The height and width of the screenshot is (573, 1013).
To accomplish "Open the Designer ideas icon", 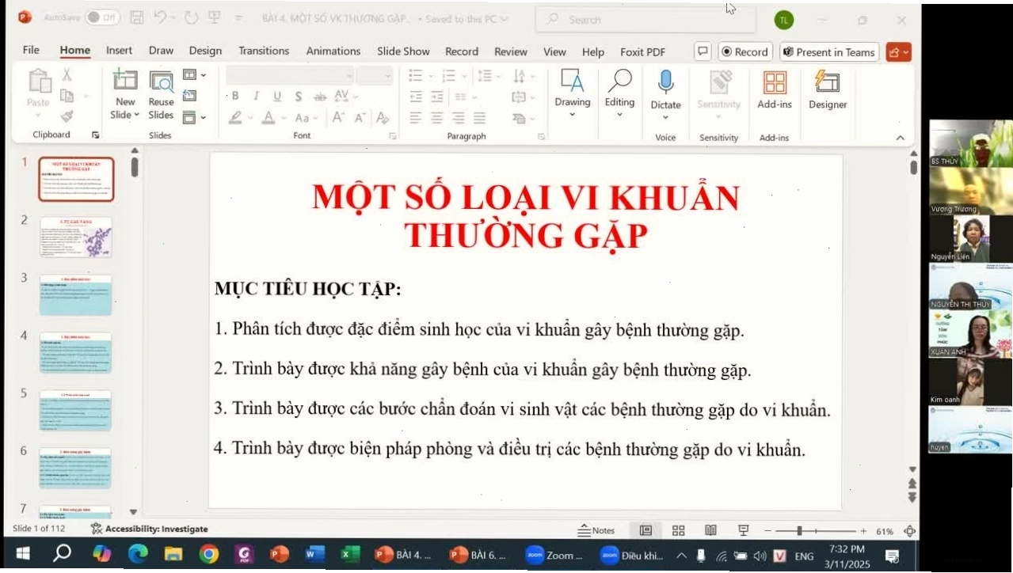I will pyautogui.click(x=827, y=81).
